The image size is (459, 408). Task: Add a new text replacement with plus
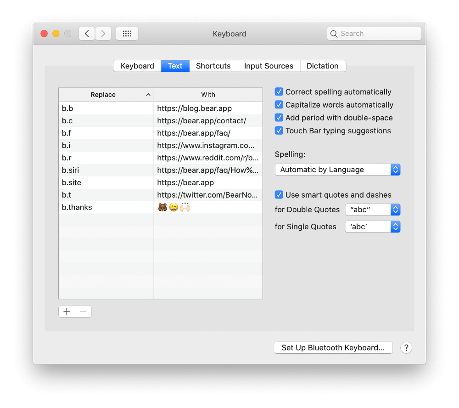pyautogui.click(x=67, y=312)
